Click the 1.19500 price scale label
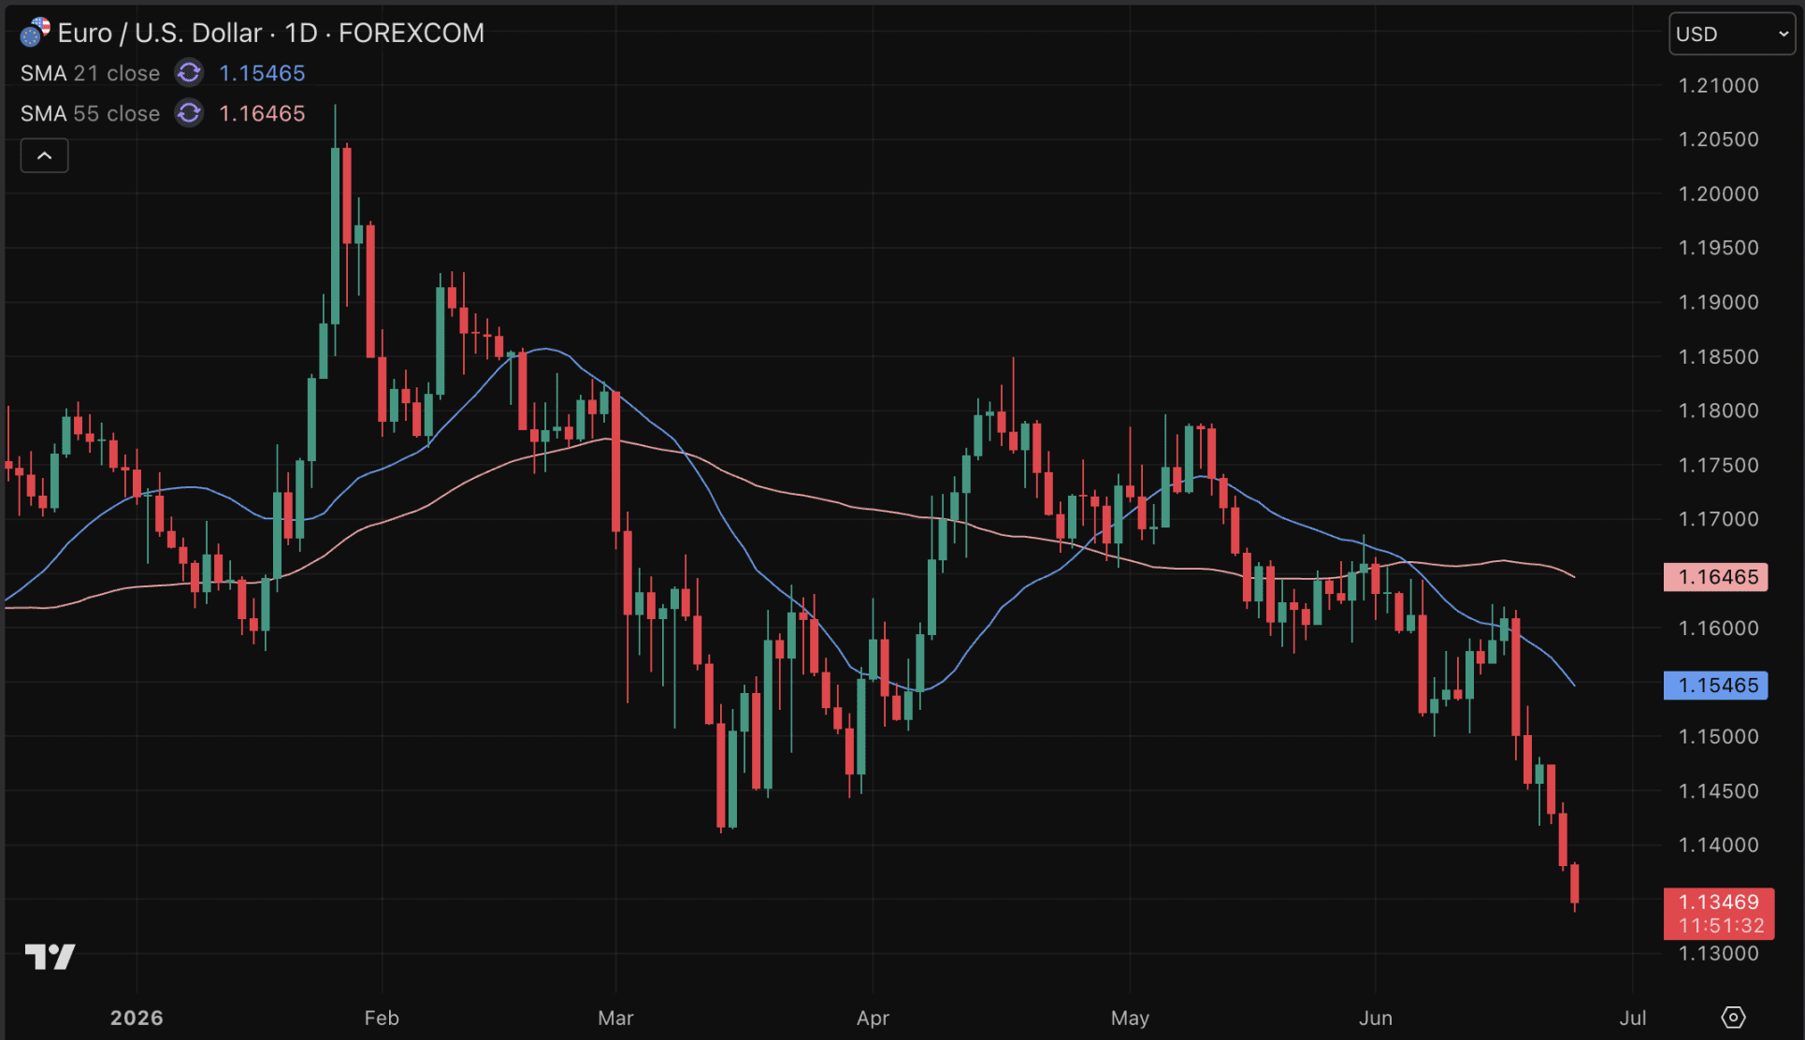The width and height of the screenshot is (1805, 1040). tap(1719, 248)
